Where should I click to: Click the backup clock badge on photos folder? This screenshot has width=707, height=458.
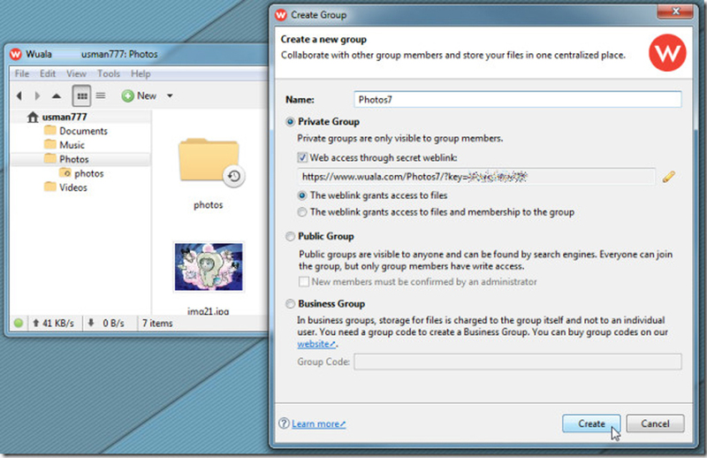[x=233, y=176]
